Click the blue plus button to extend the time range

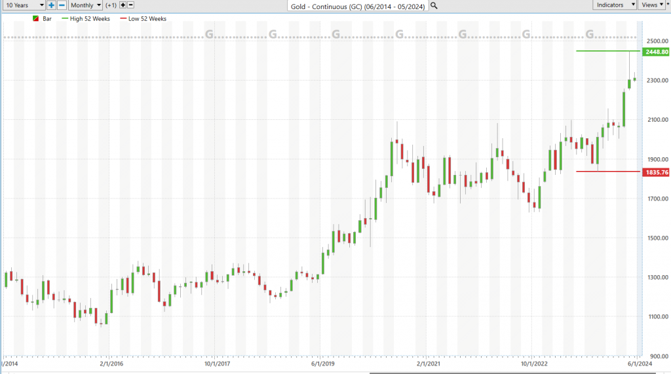point(52,5)
